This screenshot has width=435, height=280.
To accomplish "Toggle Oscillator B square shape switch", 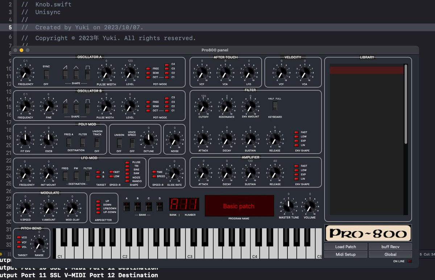I will [88, 108].
